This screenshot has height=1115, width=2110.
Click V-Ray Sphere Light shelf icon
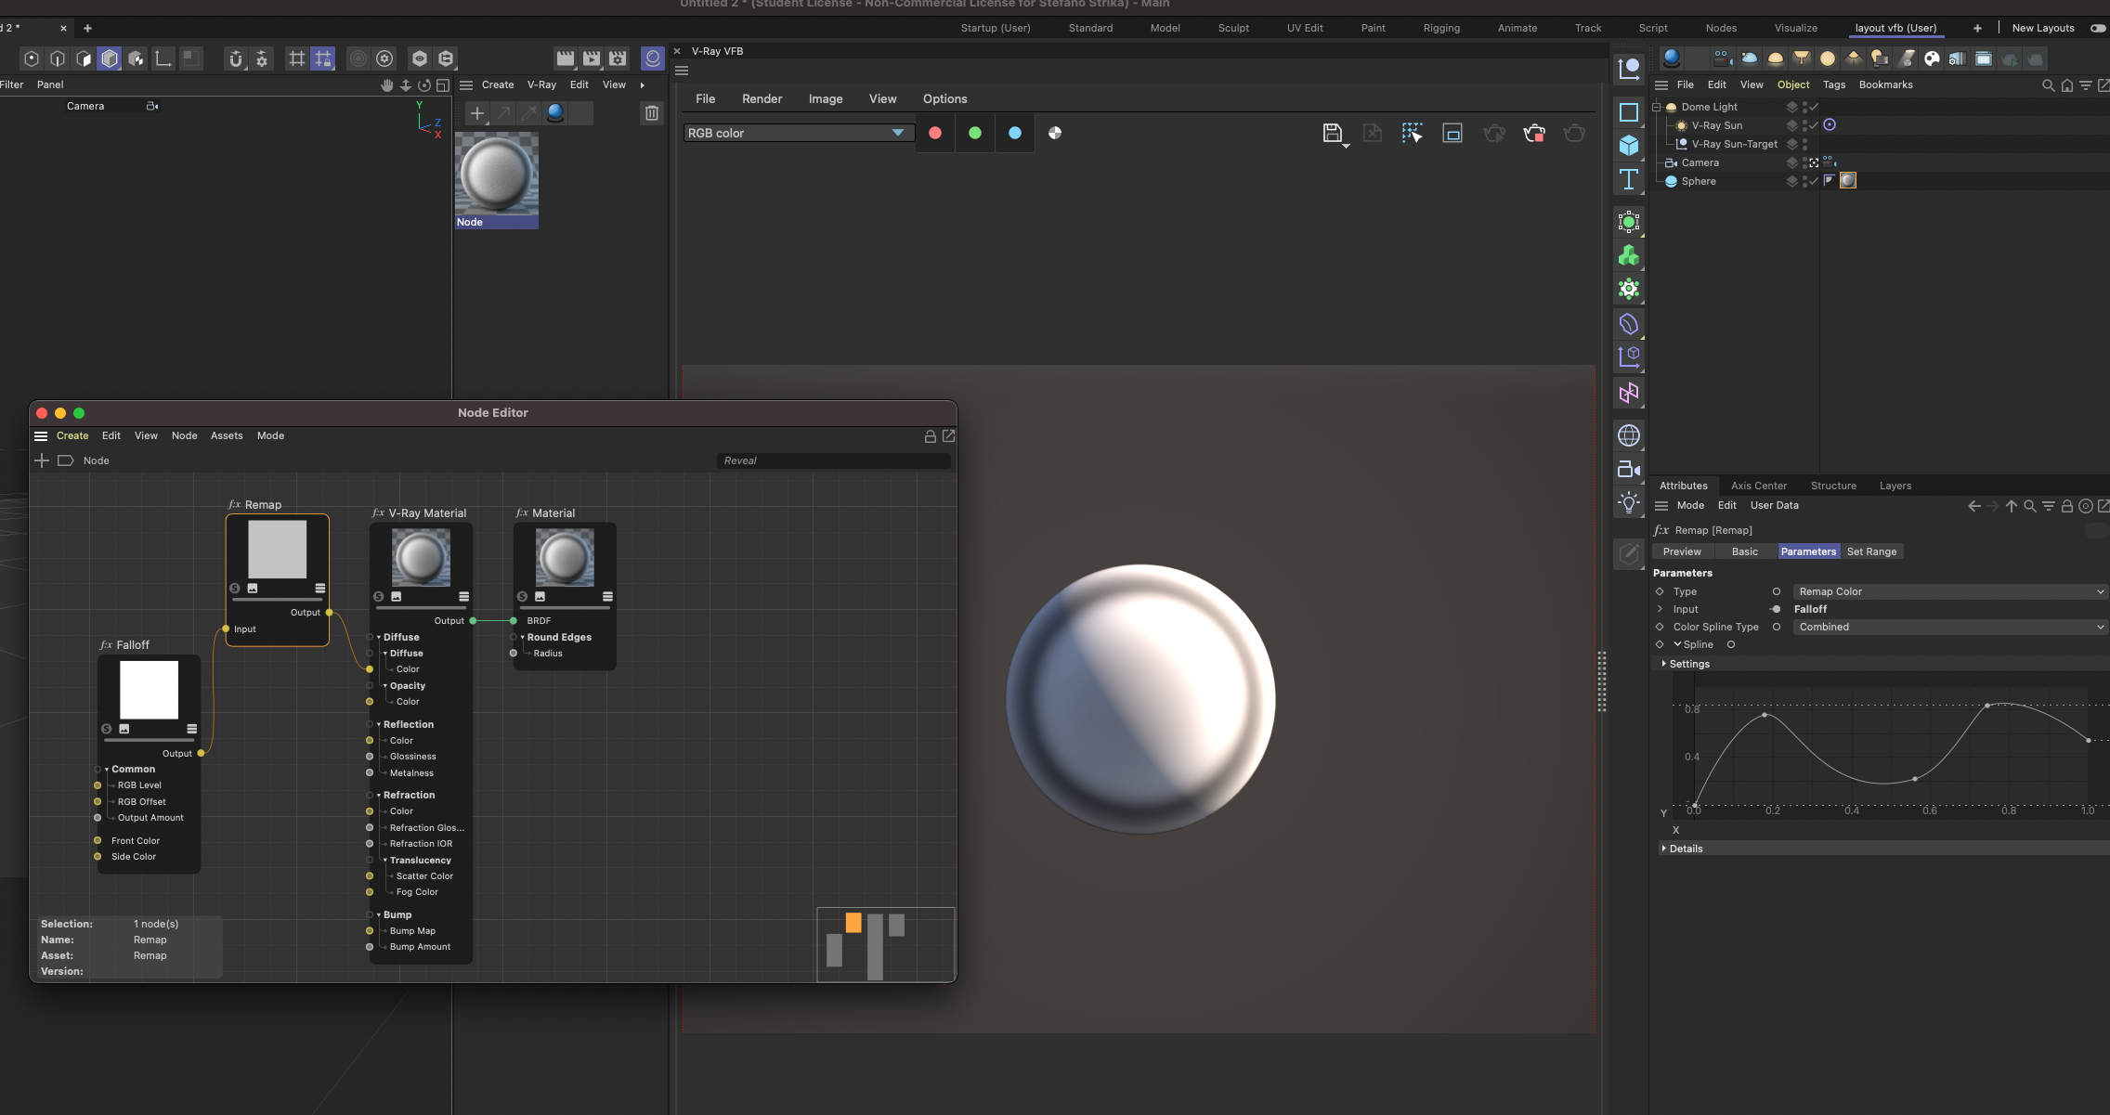click(1828, 58)
